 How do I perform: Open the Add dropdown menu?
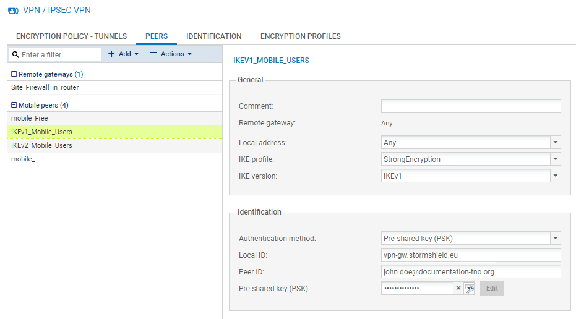[123, 54]
